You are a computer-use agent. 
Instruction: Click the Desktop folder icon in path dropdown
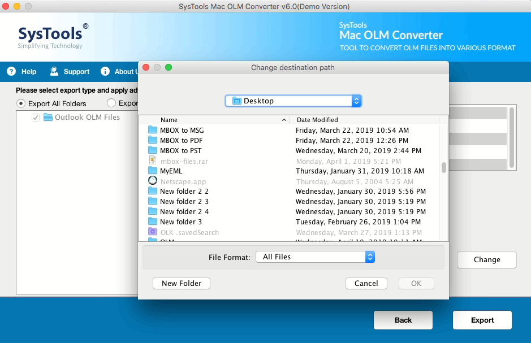(237, 101)
